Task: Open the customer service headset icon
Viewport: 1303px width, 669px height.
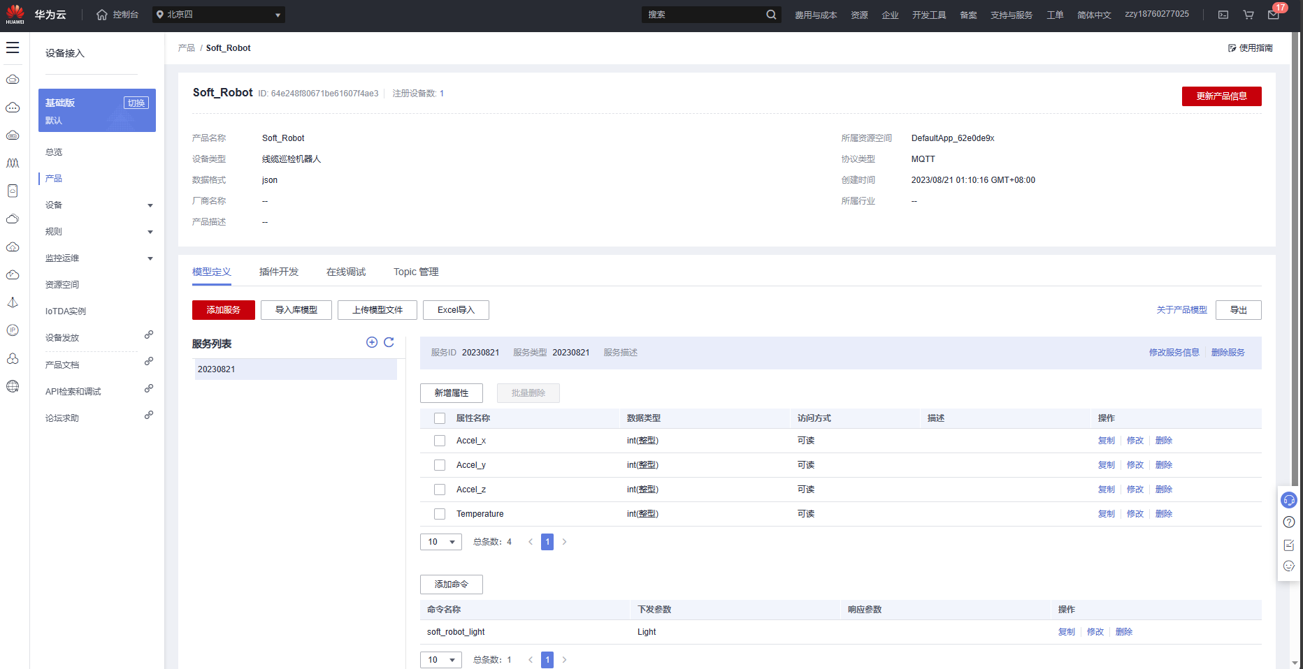Action: tap(1289, 500)
